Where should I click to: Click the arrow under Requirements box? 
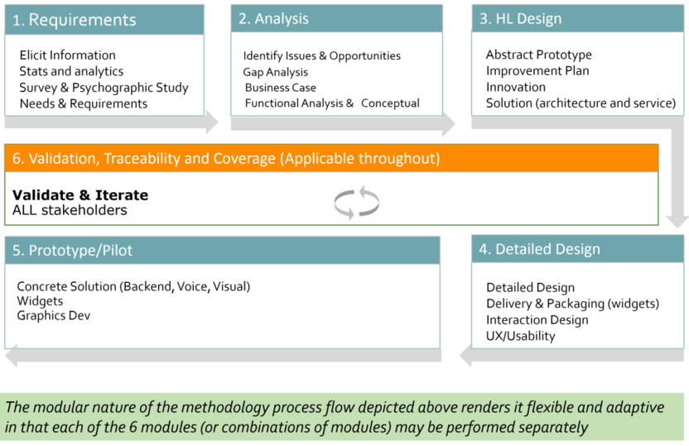tap(112, 122)
